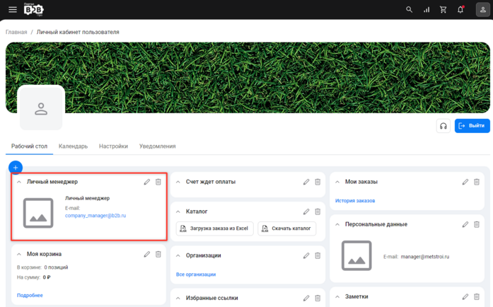Viewport: 493px width, 307px height.
Task: Open the shopping cart icon
Action: pos(443,10)
